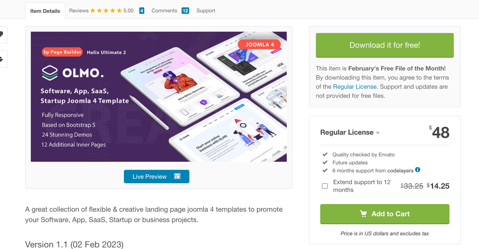Enable Extend support to 12 months checkbox
479x249 pixels.
point(325,186)
